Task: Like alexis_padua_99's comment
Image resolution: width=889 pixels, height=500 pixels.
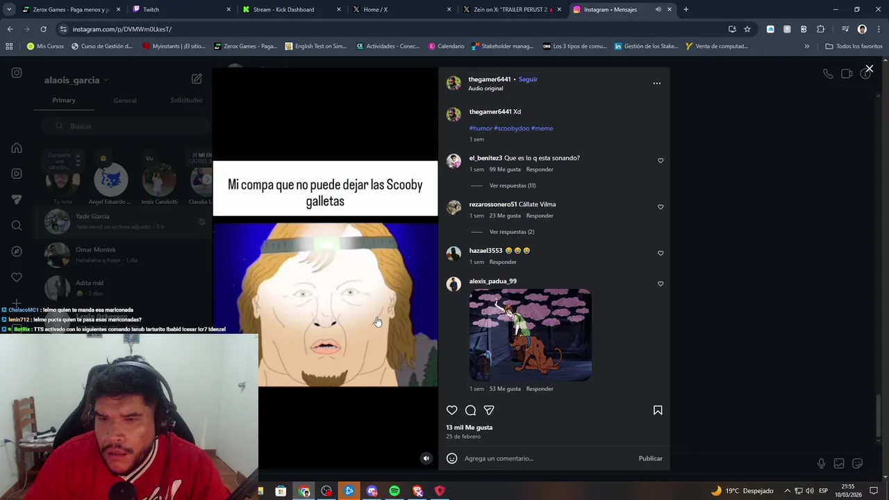Action: coord(660,284)
